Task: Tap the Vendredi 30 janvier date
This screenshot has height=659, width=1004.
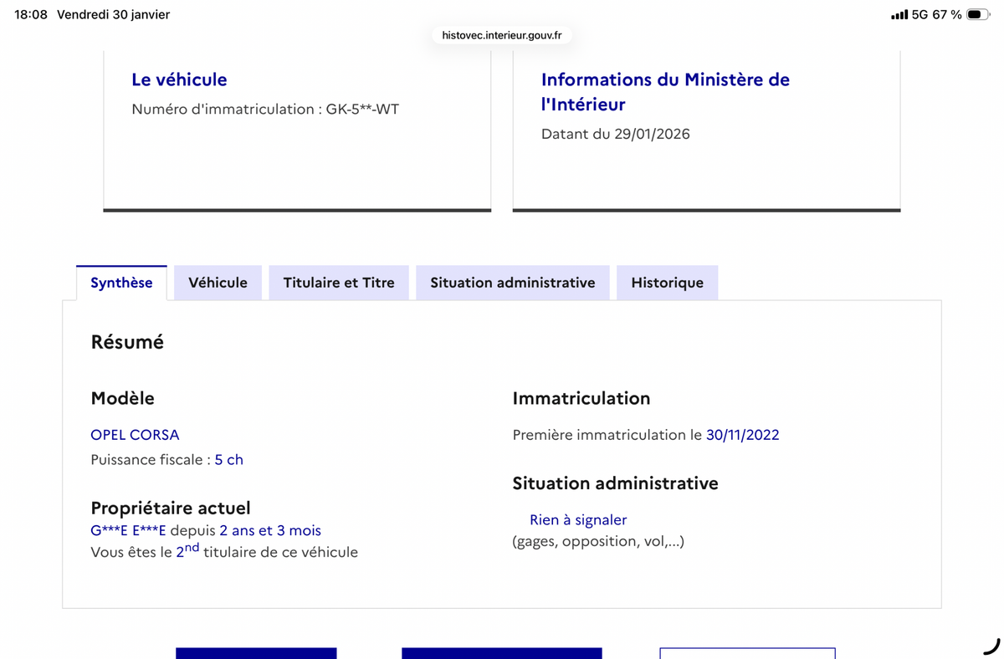Action: 113,13
